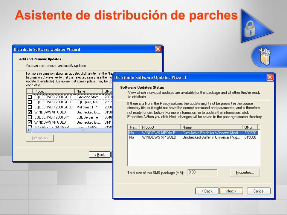The height and width of the screenshot is (215, 287).
Task: Uncheck the WINDOWS XP GOLD 3141 row box
Action: [x=30, y=122]
